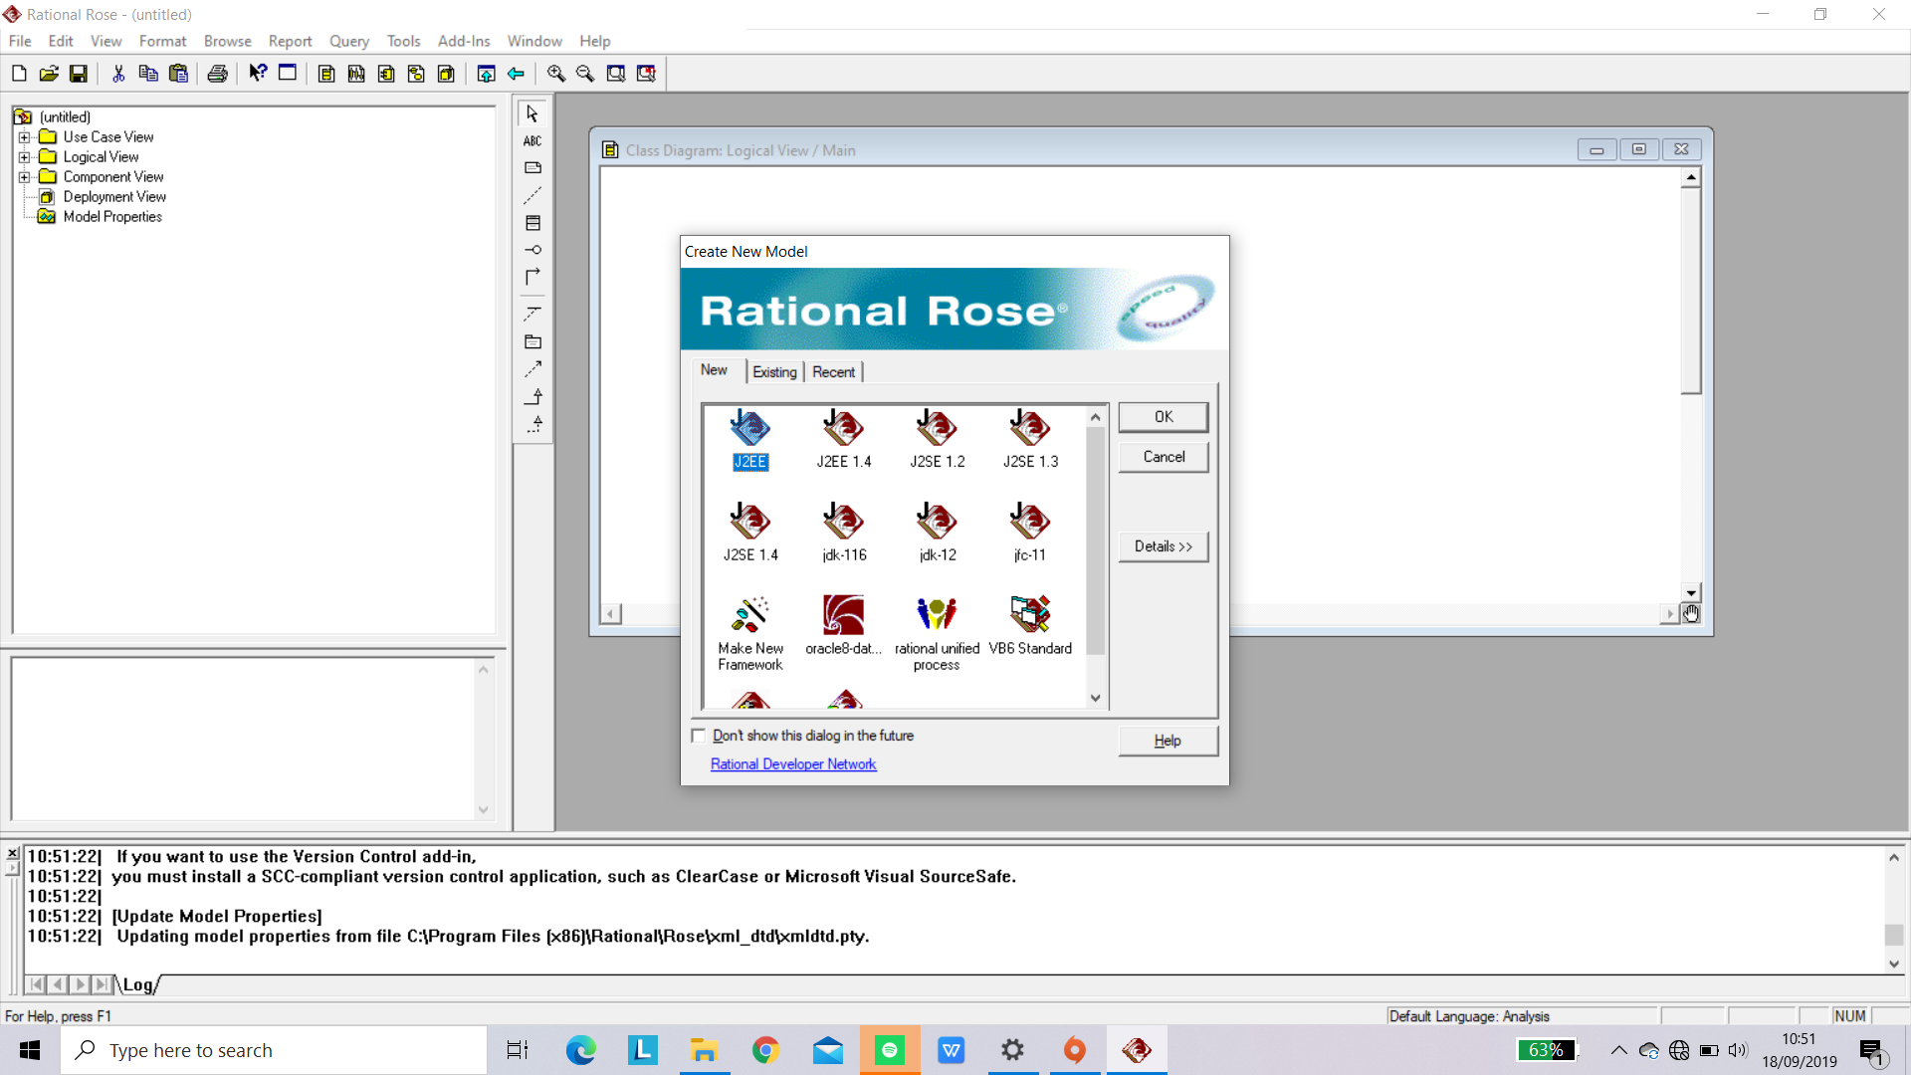
Task: Click the Details button in the dialog
Action: 1163,545
